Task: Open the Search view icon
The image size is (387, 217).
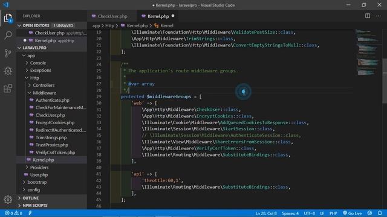Action: pyautogui.click(x=8, y=35)
